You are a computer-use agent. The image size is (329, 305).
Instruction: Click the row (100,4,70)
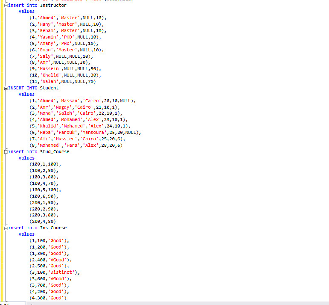(44, 184)
